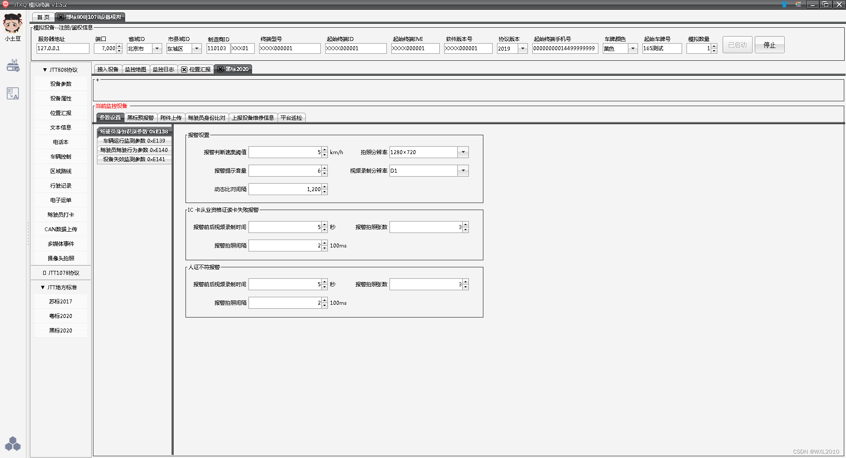
Task: Select the wireless device icon in left sidebar
Action: tap(13, 65)
